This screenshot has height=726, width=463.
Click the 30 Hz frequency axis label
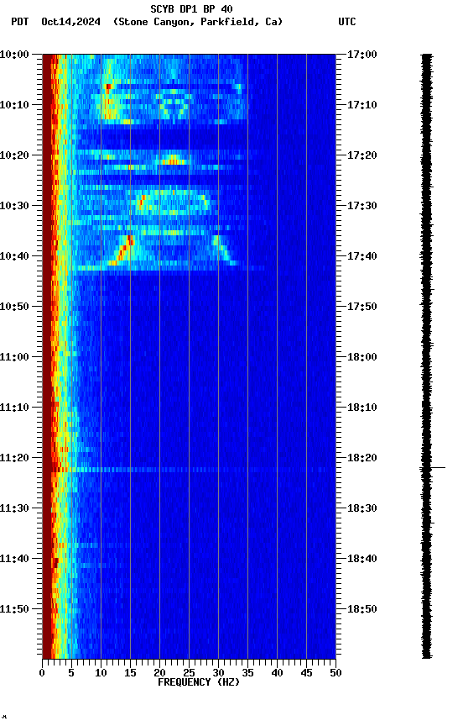point(218,673)
